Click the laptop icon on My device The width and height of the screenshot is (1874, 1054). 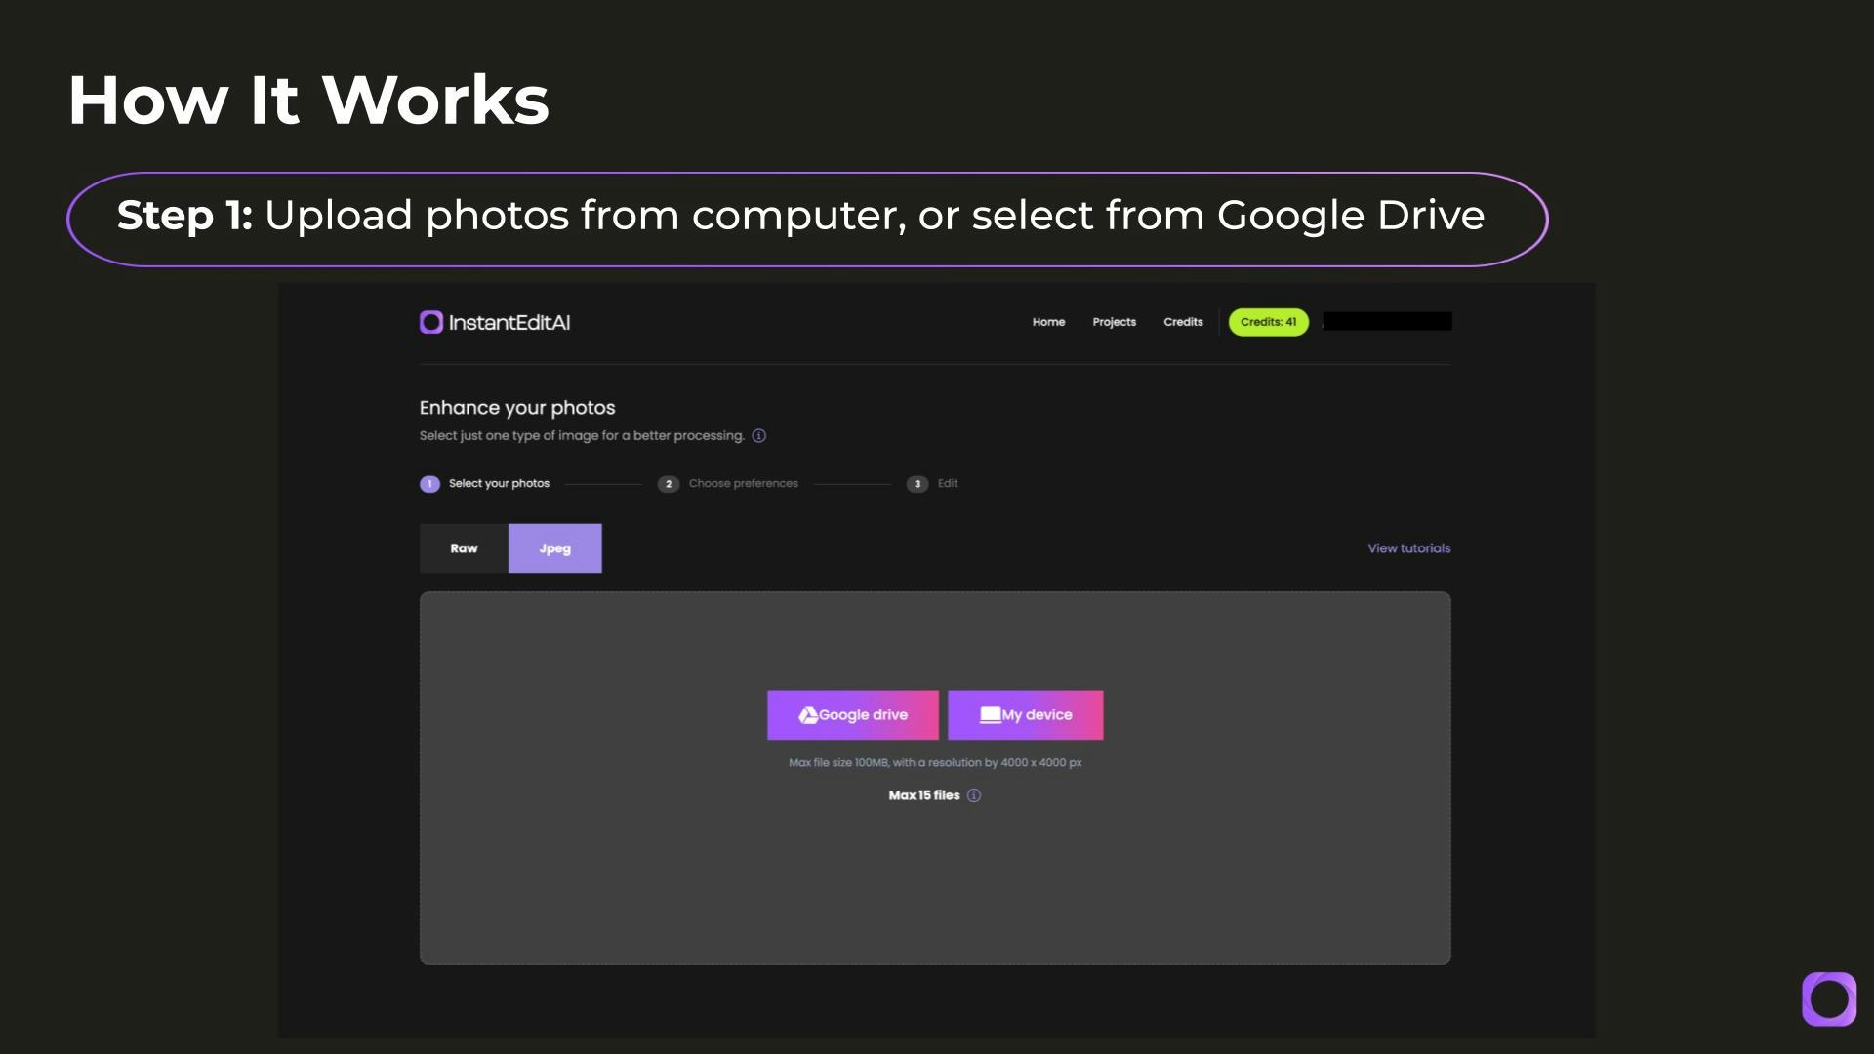(990, 715)
